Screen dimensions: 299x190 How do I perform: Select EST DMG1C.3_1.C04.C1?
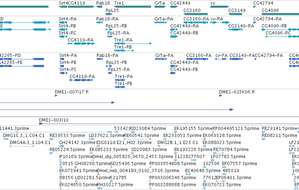point(6,139)
